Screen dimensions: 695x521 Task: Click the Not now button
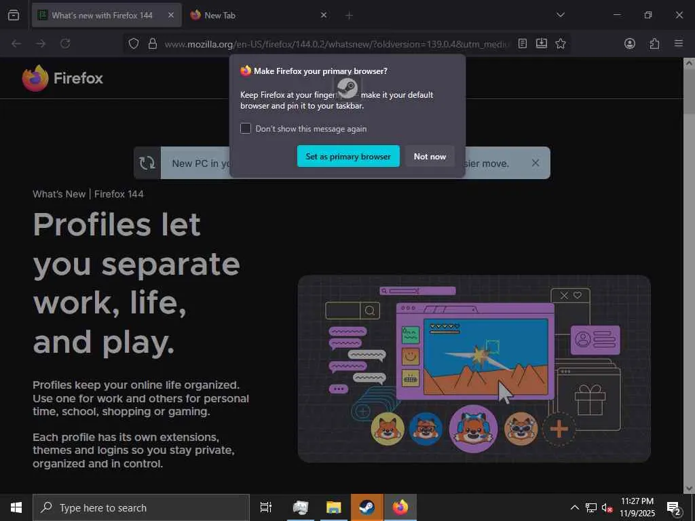click(x=430, y=157)
